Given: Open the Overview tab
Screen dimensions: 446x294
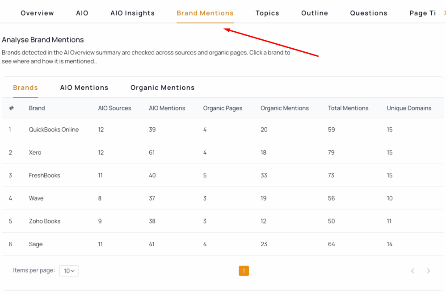Looking at the screenshot, I should point(37,13).
